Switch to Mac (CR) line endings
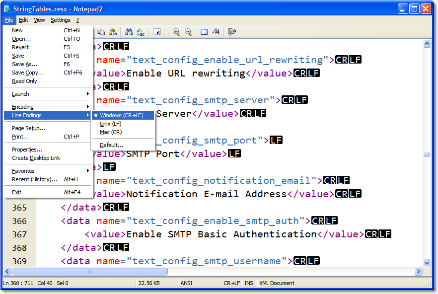This screenshot has height=294, width=438. pos(110,132)
